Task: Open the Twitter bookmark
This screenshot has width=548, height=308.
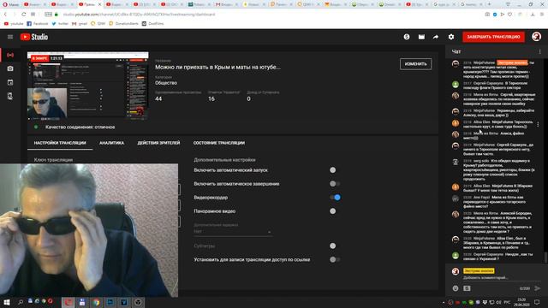Action: 60,24
